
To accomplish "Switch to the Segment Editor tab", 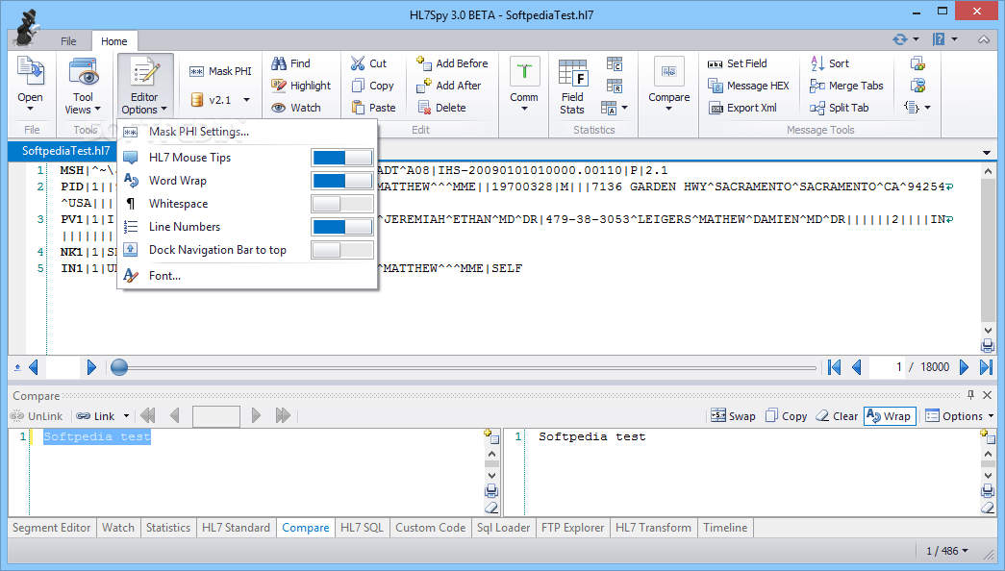I will [51, 528].
